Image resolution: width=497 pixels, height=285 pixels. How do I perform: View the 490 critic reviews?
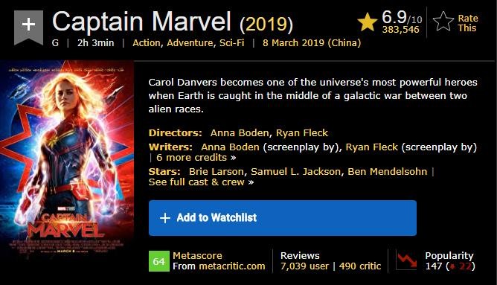tap(360, 266)
